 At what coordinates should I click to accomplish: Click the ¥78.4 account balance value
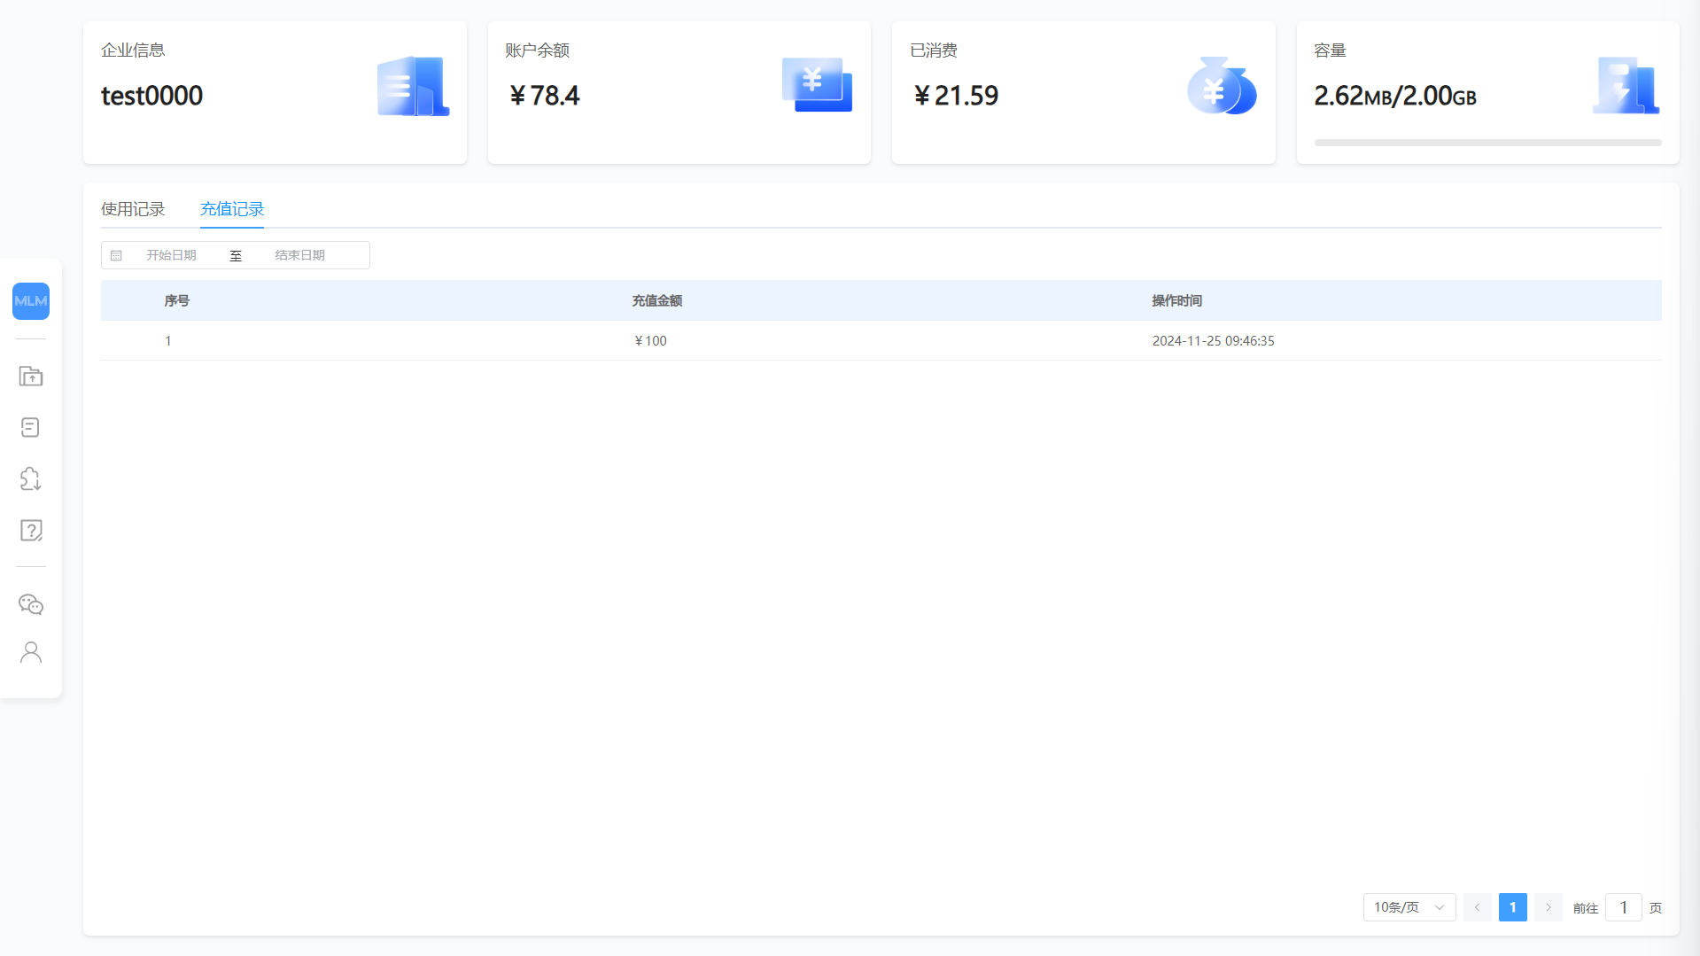click(544, 96)
